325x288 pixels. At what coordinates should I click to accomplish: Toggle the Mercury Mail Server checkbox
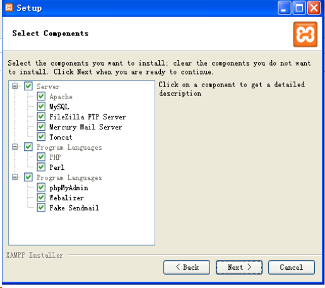41,126
